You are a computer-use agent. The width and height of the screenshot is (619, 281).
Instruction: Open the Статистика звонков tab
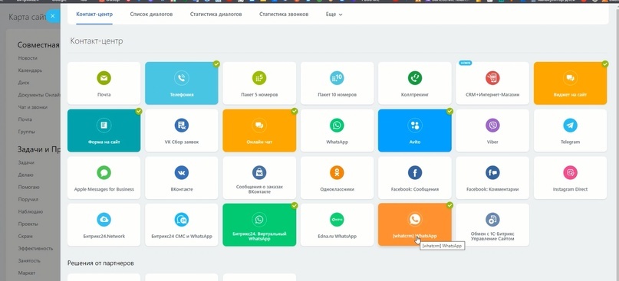(x=284, y=15)
